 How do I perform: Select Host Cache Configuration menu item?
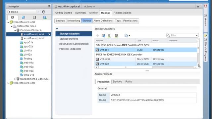pos(74,44)
